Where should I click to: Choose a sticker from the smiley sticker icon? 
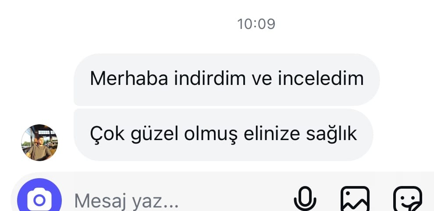click(x=408, y=199)
